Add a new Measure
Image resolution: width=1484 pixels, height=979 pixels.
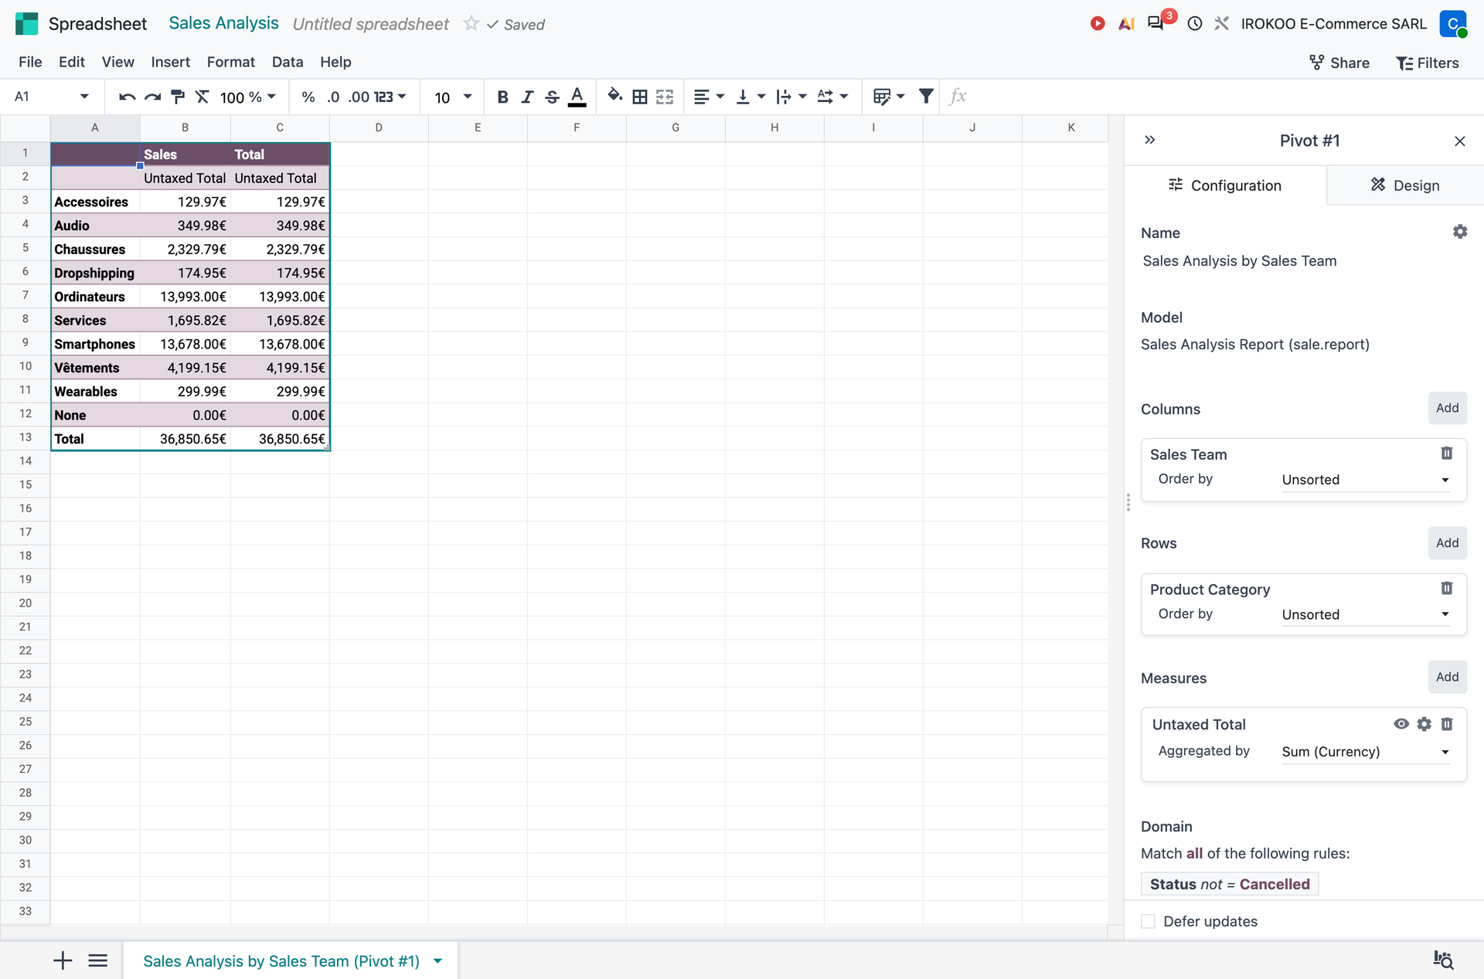(x=1447, y=677)
